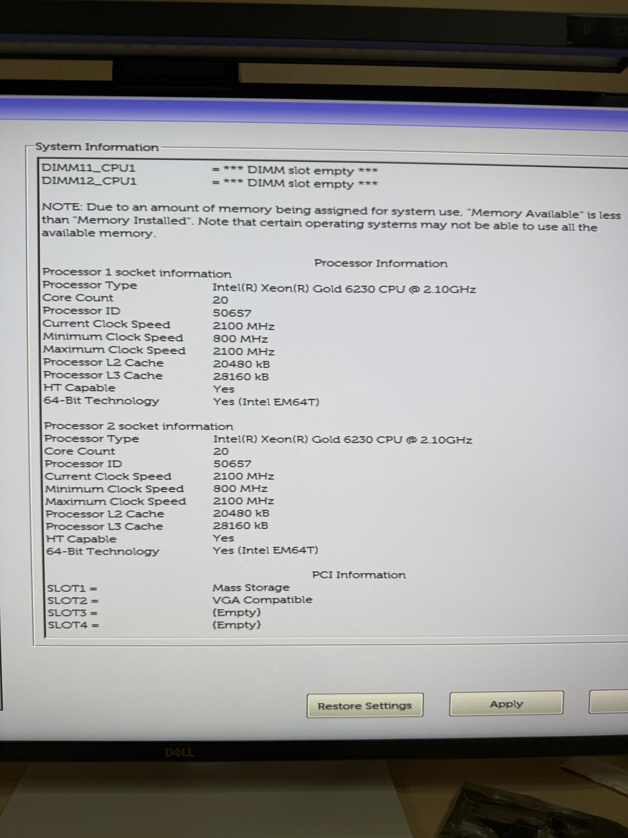Select Processor 2's current speed 2100 MHz
This screenshot has height=838, width=628.
click(x=244, y=476)
